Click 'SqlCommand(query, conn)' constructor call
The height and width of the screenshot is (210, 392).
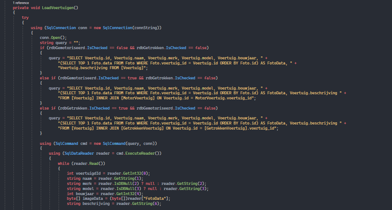coord(129,143)
